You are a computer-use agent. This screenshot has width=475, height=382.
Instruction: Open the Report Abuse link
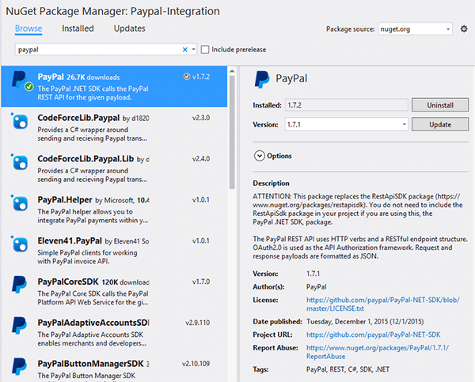tap(378, 352)
